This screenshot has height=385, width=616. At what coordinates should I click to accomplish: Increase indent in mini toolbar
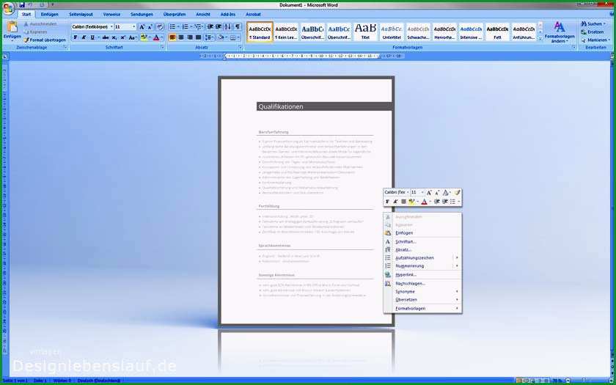click(x=444, y=202)
